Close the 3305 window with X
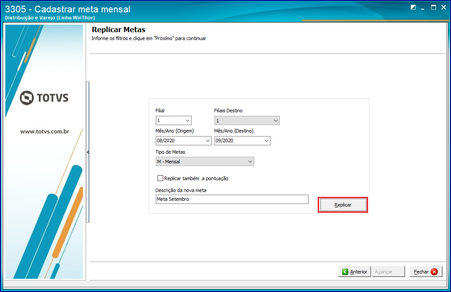Screen dimensions: 451x292 443,7
